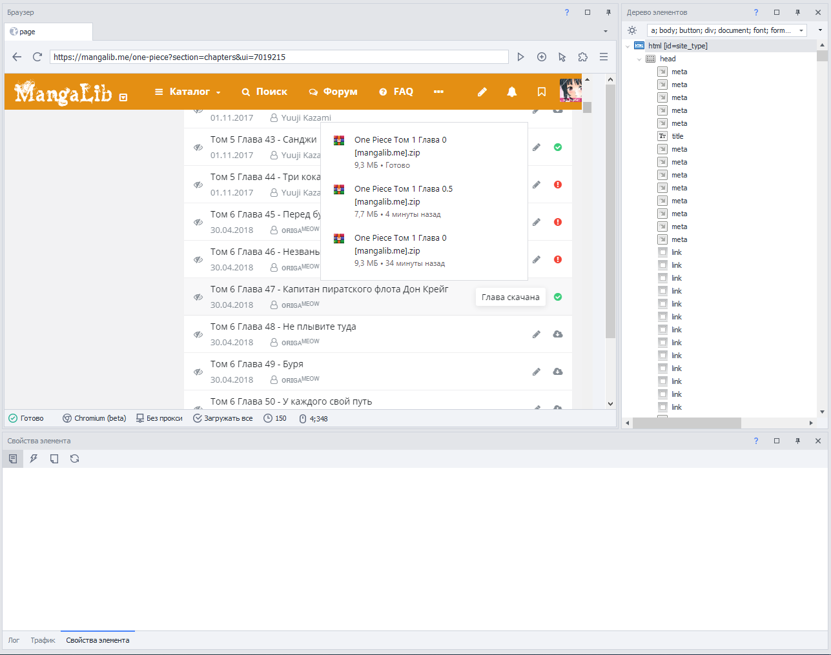The width and height of the screenshot is (831, 655).
Task: Select the Свойства элемента bottom tab
Action: (x=97, y=640)
